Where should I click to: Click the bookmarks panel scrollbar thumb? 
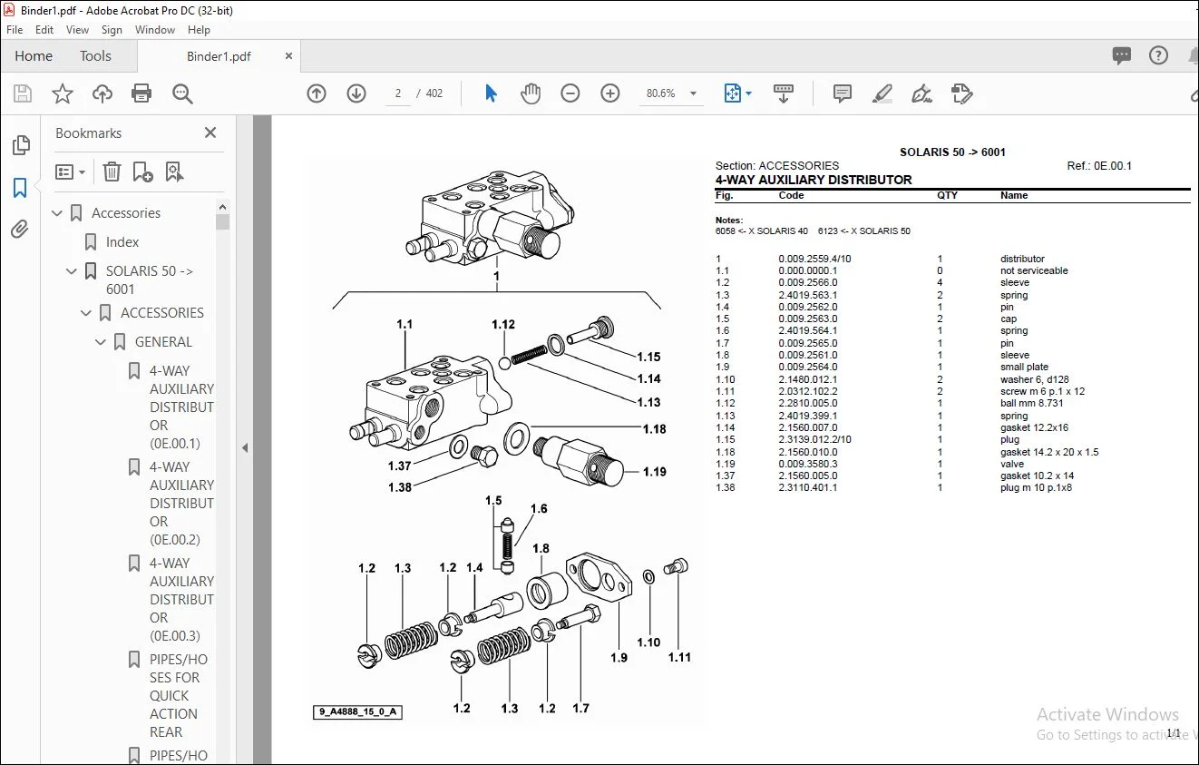223,222
